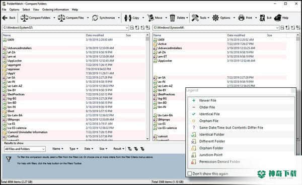The height and width of the screenshot is (185, 302).
Task: Click the last filter icon after Result
Action: click(142, 149)
